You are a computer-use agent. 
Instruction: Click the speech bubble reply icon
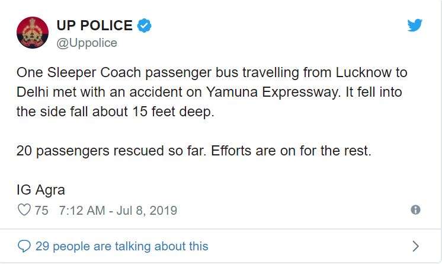[24, 246]
